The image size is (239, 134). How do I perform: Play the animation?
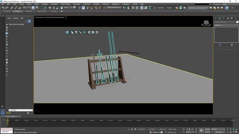(190, 129)
